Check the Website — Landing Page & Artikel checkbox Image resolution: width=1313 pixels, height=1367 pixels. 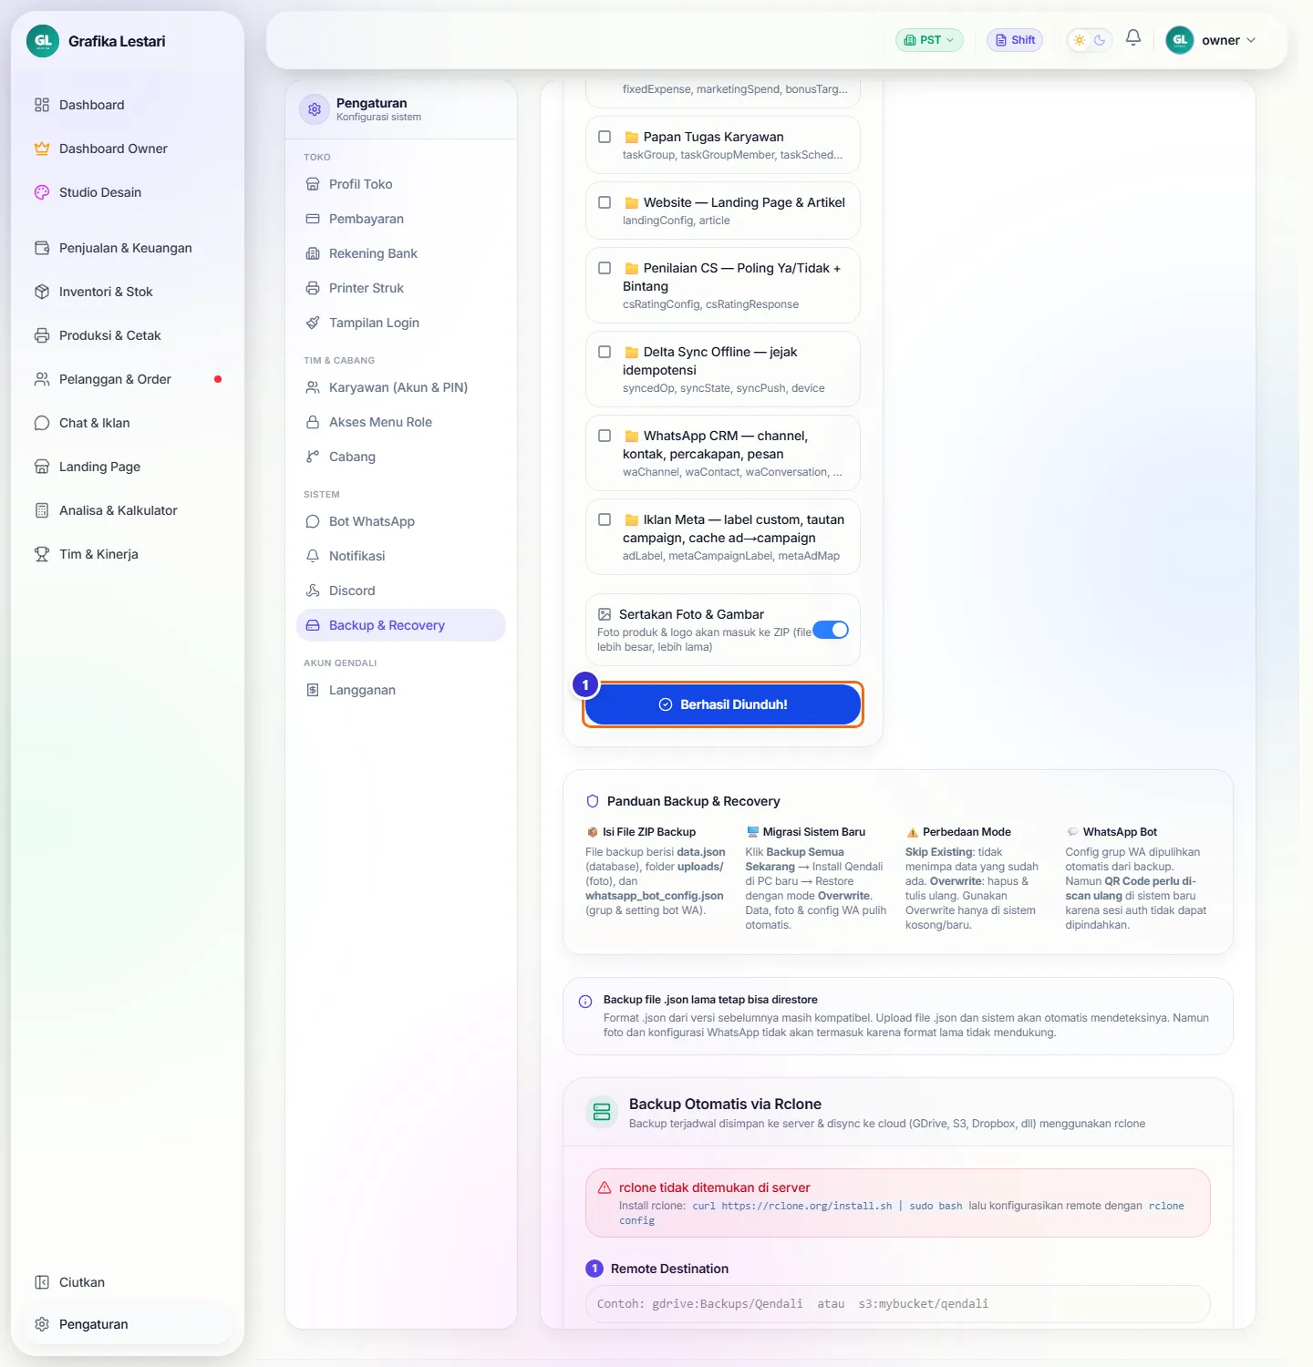(x=605, y=202)
